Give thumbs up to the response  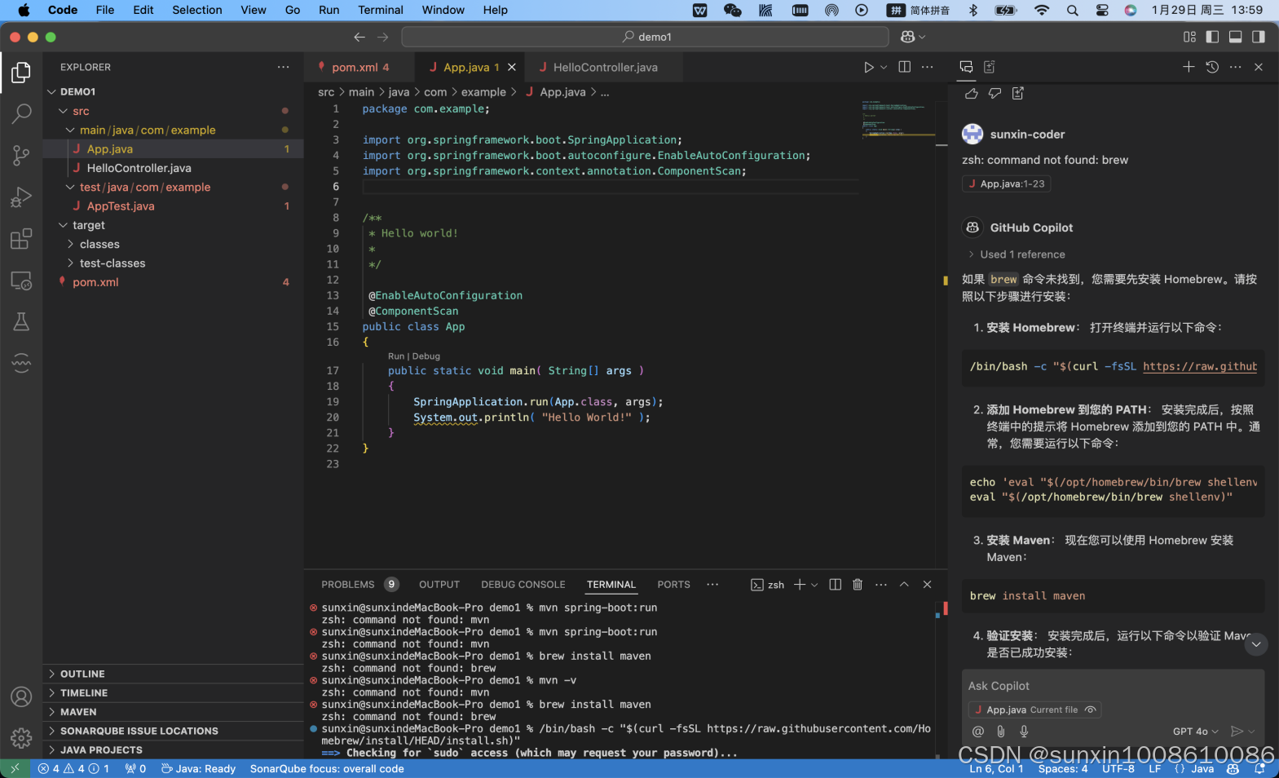(x=972, y=94)
